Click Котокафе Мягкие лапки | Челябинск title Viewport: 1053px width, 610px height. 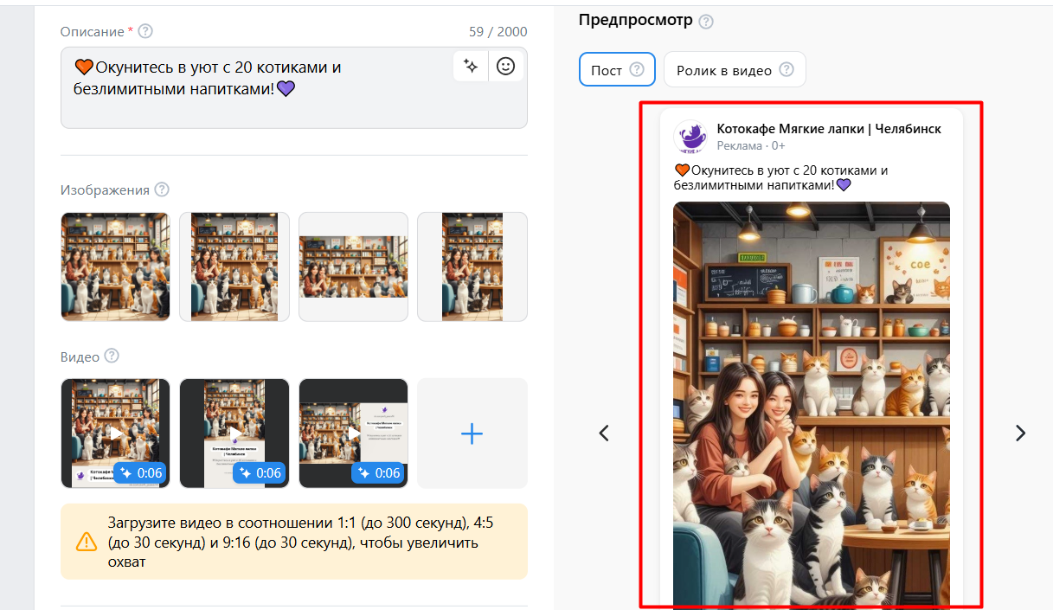coord(829,129)
